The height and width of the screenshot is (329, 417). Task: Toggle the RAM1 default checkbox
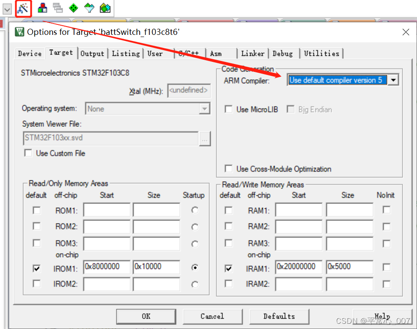[x=229, y=210]
